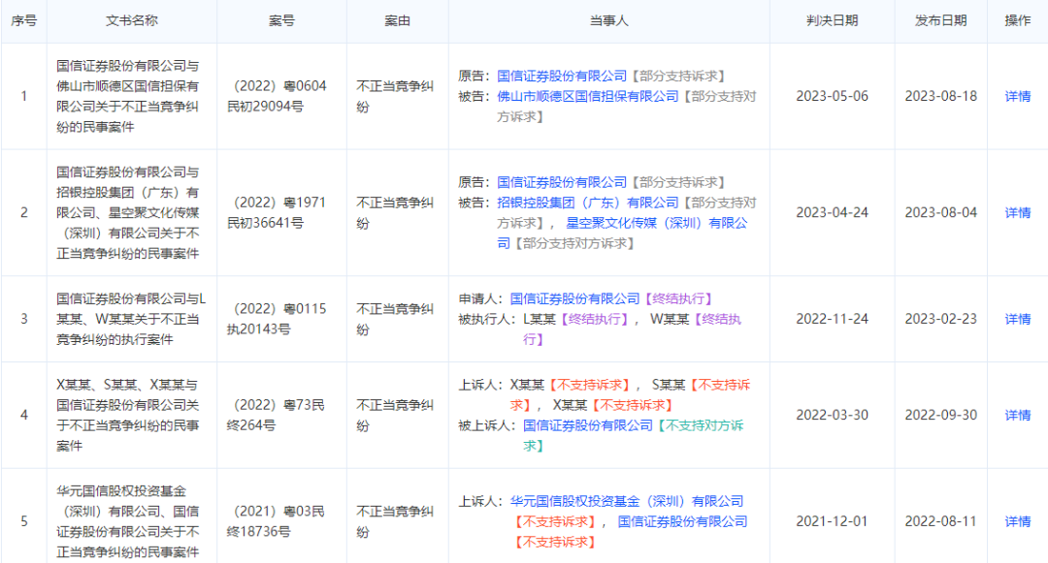
Task: Open appellant 华元国信股权投资基金（深圳）有限公司
Action: [627, 501]
